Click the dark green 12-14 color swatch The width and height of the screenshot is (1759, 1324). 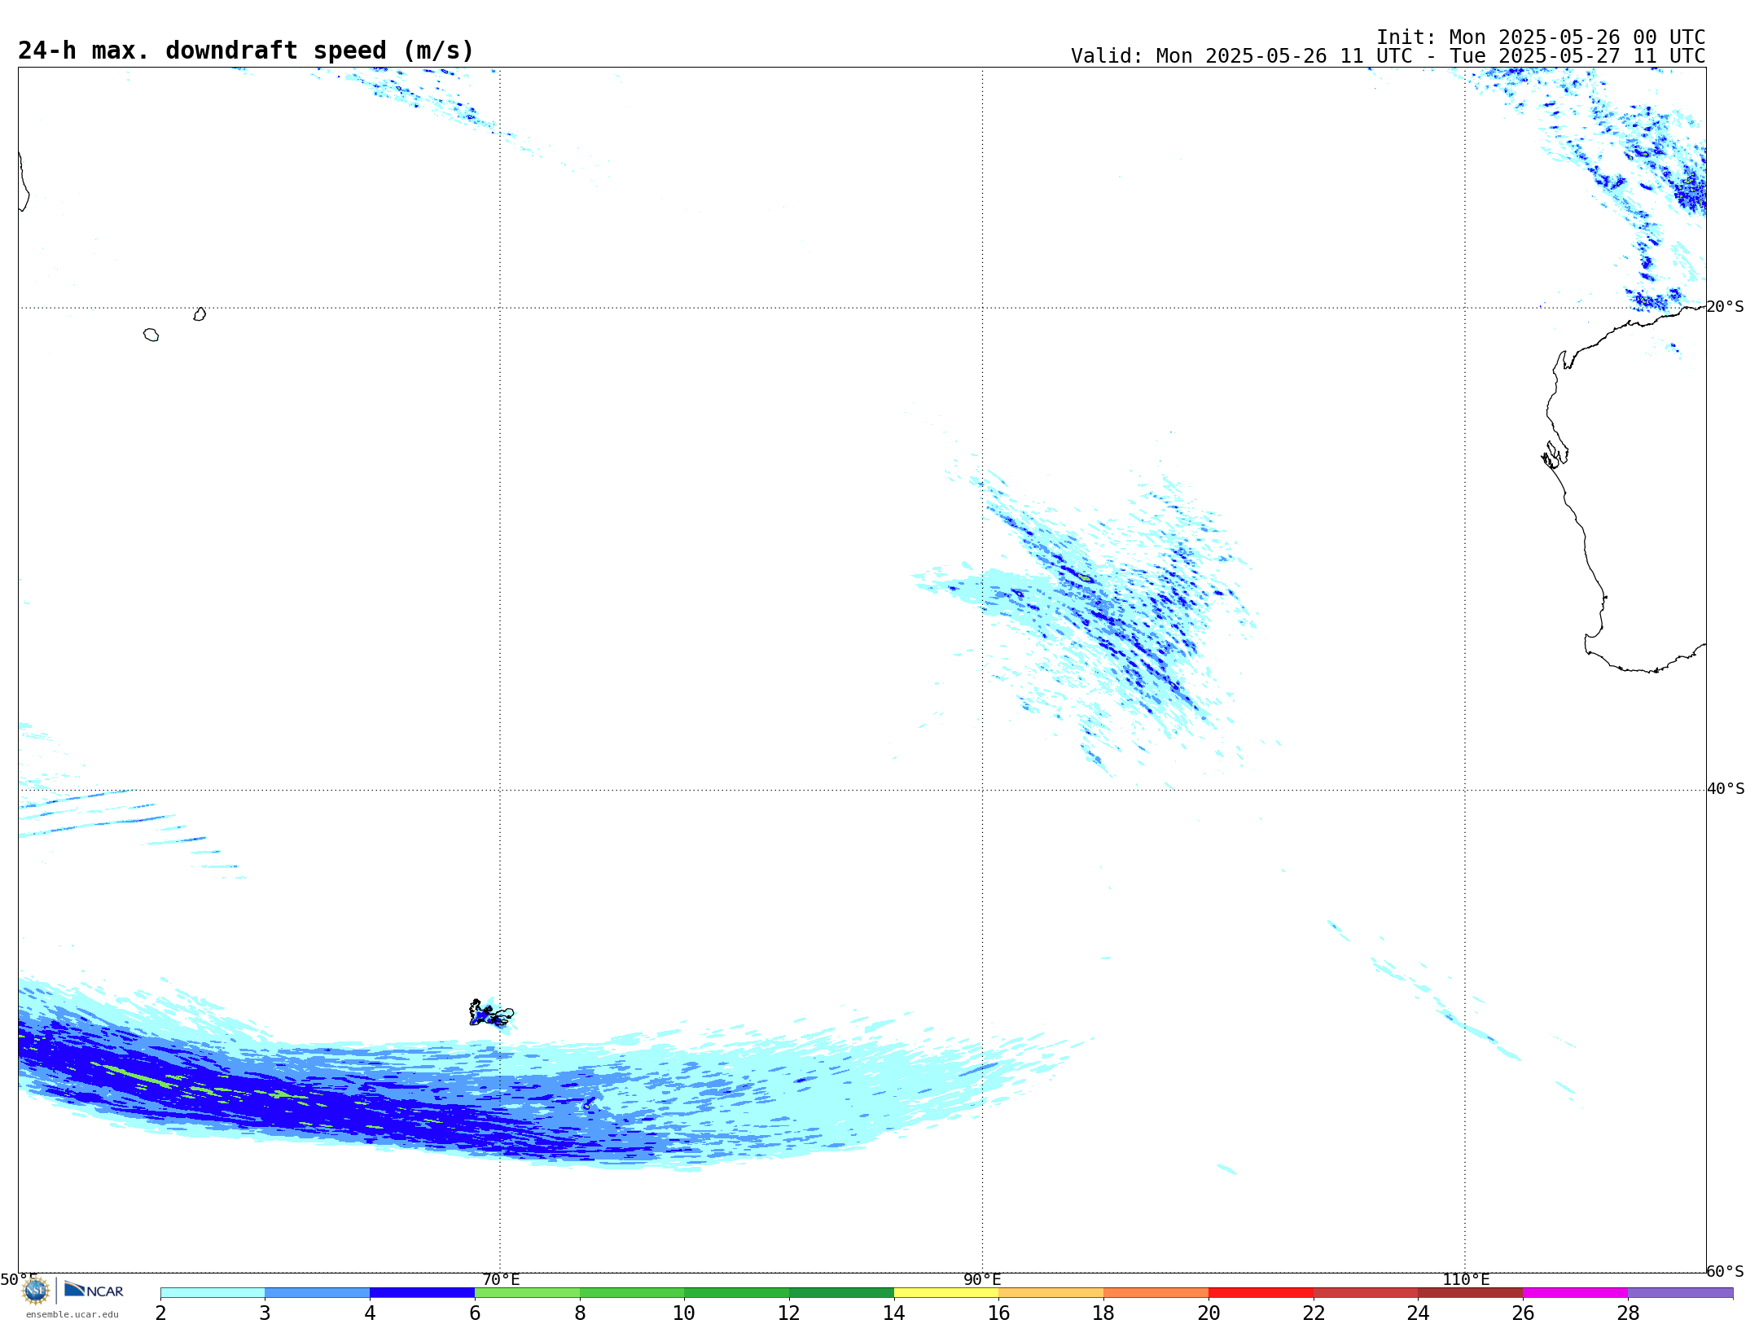pos(841,1293)
